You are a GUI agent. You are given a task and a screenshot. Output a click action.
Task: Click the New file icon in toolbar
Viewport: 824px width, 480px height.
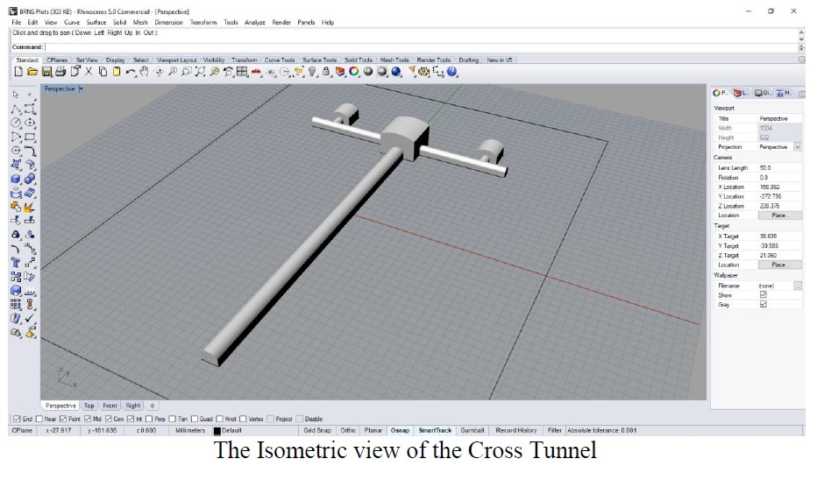pos(18,72)
